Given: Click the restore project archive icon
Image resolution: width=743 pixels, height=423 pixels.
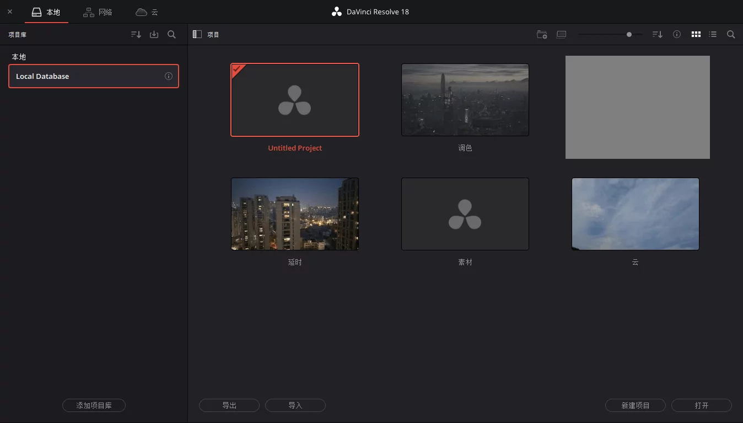Looking at the screenshot, I should (x=154, y=34).
